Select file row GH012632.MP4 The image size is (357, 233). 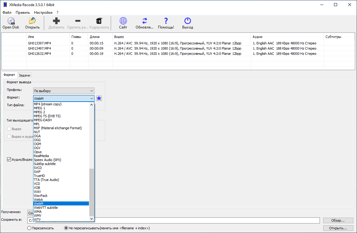[x=178, y=54]
